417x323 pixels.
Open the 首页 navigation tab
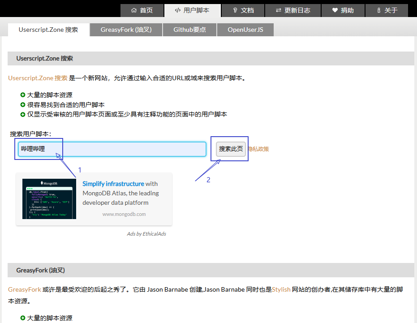coord(142,10)
